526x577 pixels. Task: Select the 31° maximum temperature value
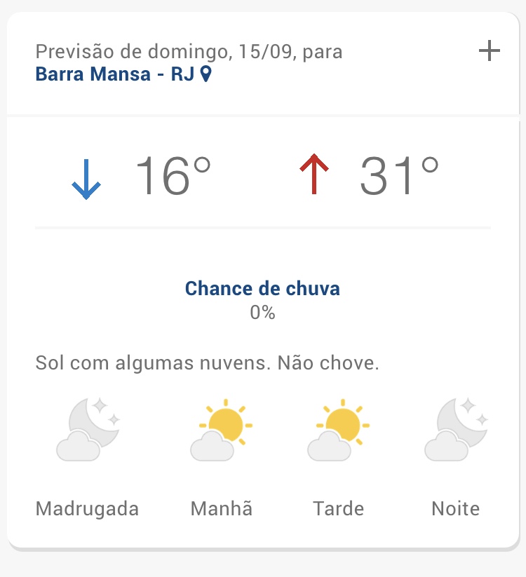(x=399, y=175)
